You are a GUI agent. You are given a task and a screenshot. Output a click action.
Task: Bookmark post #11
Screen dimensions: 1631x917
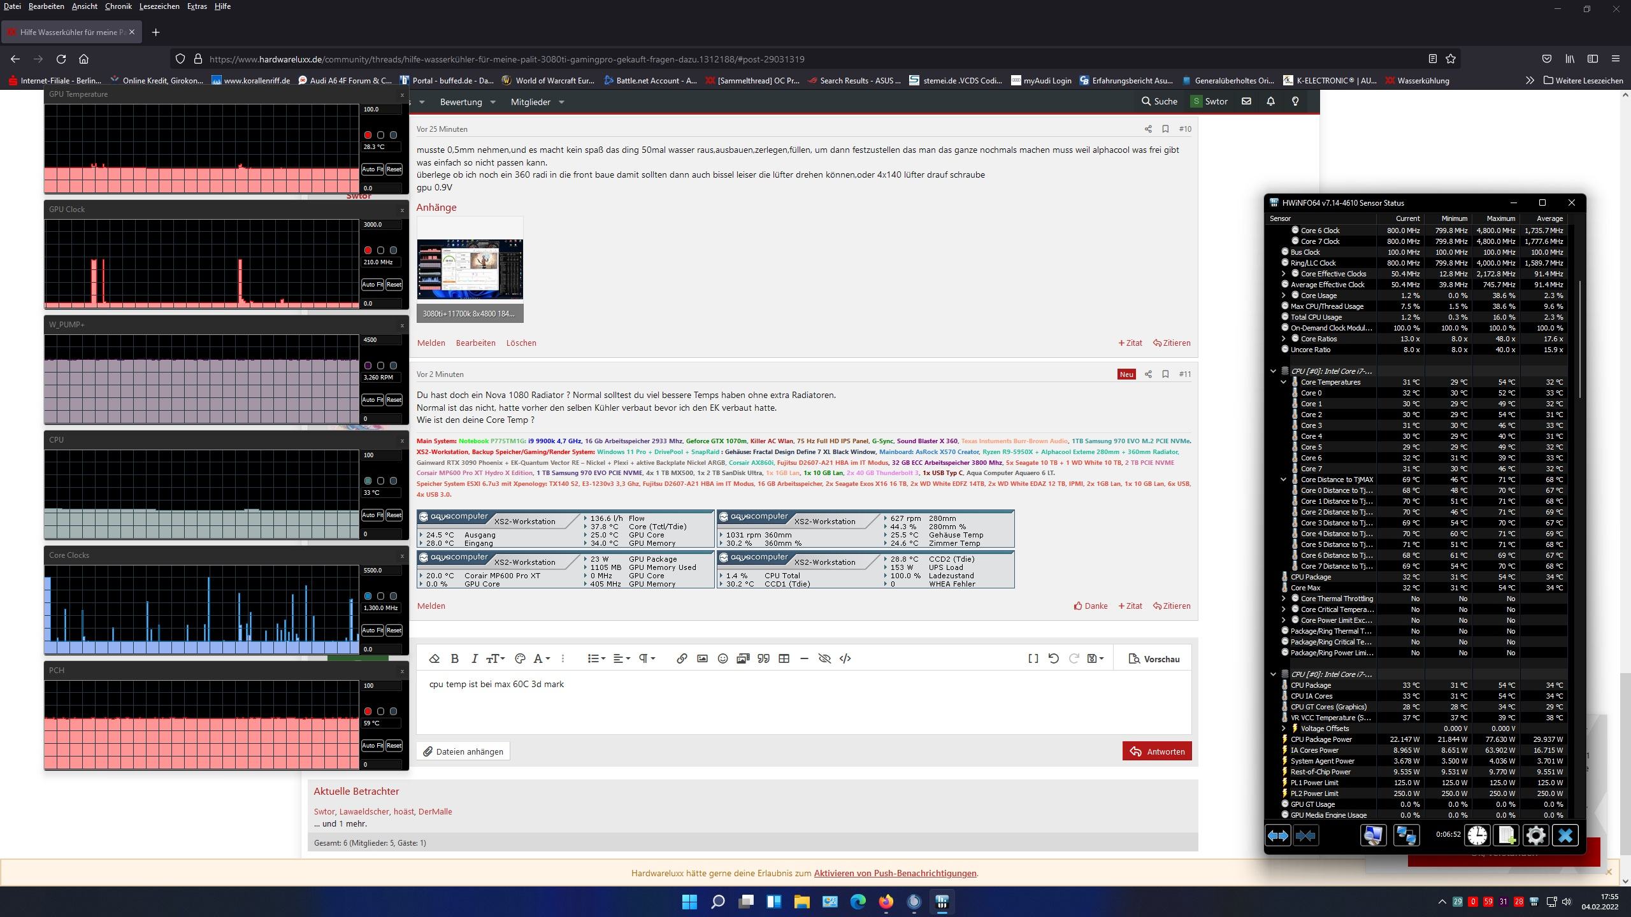click(x=1165, y=374)
